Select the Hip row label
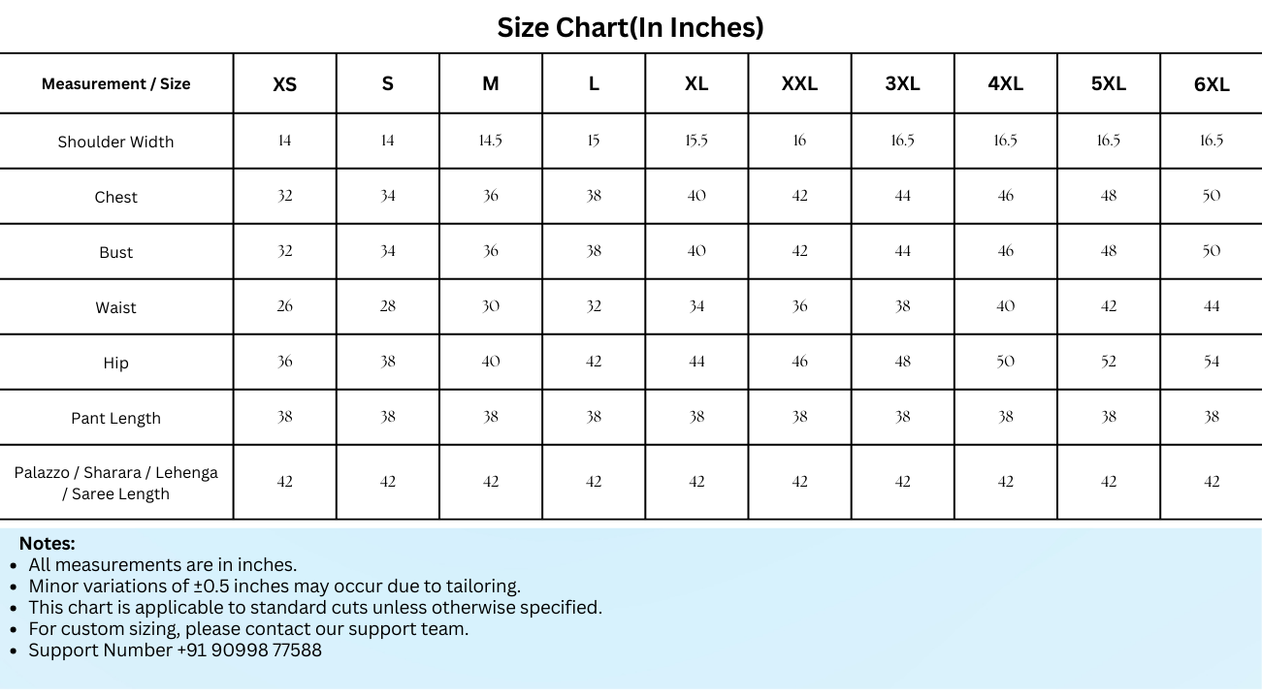Screen dimensions: 1262x698 pos(115,363)
